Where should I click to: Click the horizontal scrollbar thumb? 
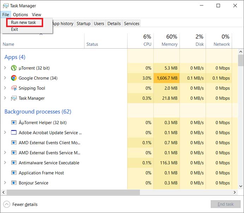pos(73,192)
